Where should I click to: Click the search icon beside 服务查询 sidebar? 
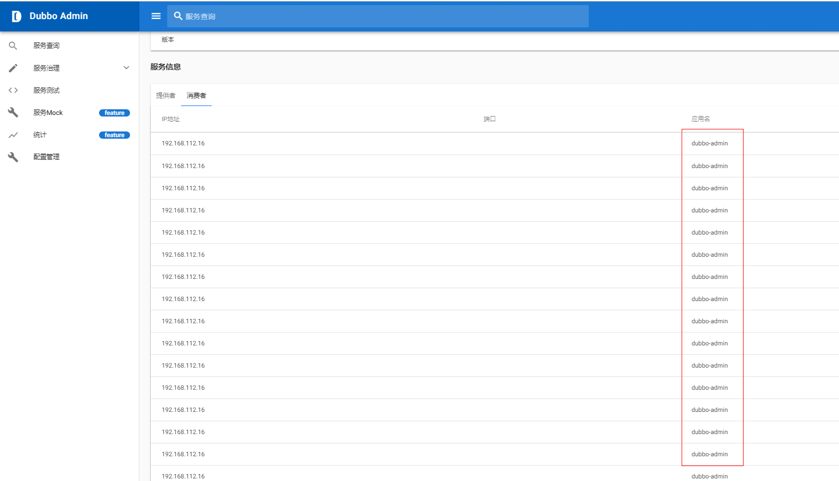point(13,45)
